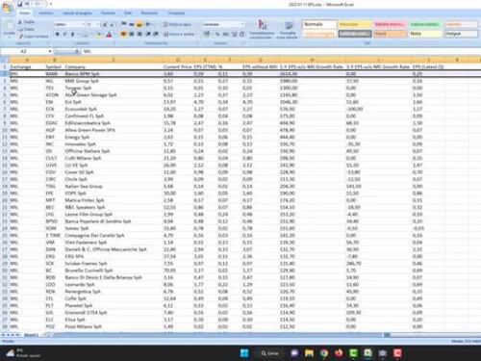Click the decrease decimal places icon
Screen dimensions: 481x361
click(x=242, y=34)
